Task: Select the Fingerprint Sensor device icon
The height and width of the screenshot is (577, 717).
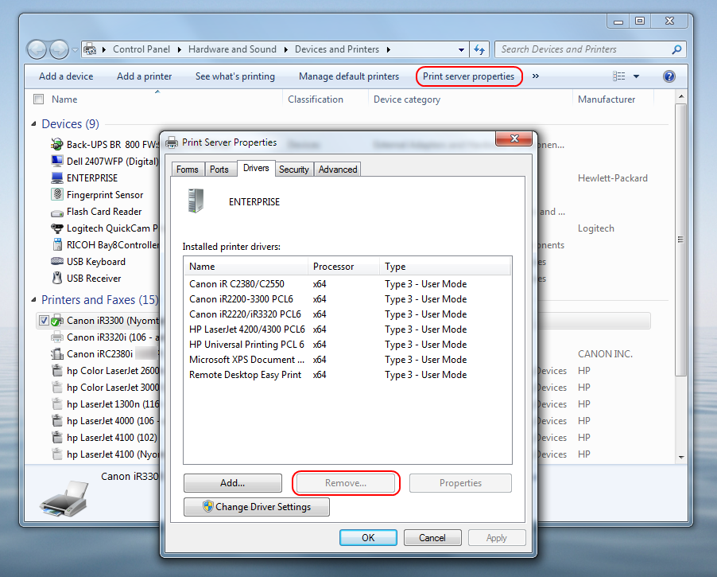Action: point(57,195)
